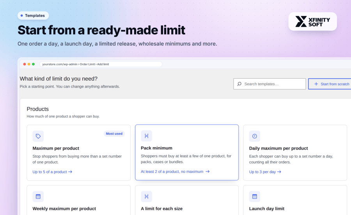
Task: Select the Weekly maximum per product title
Action: click(64, 208)
